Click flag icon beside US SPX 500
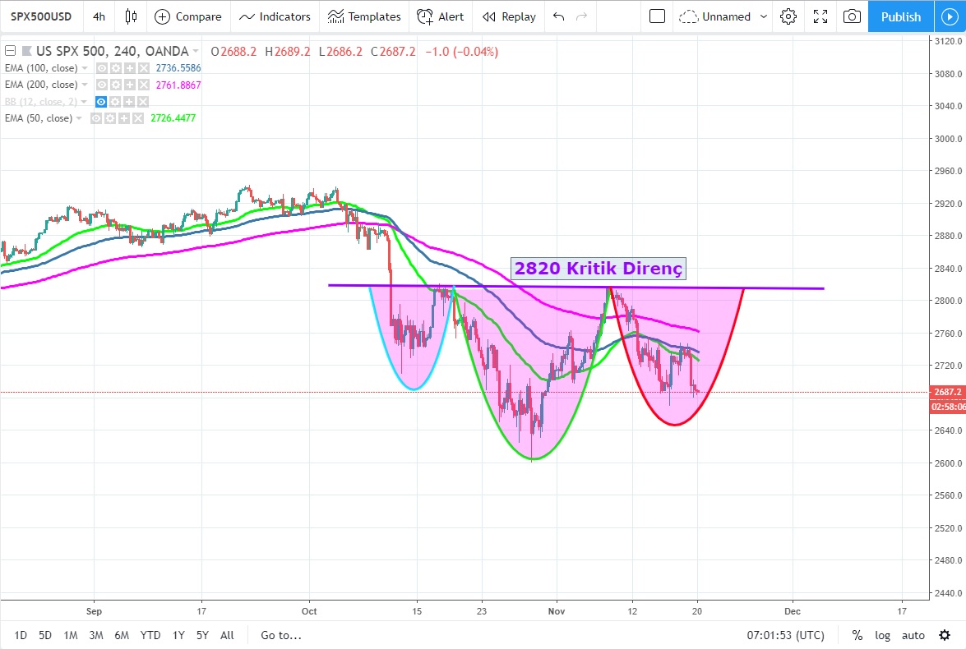 point(26,51)
